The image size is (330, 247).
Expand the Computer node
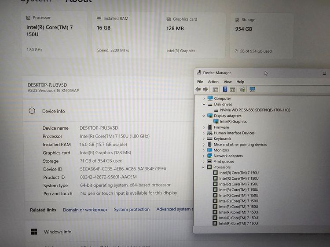204,98
